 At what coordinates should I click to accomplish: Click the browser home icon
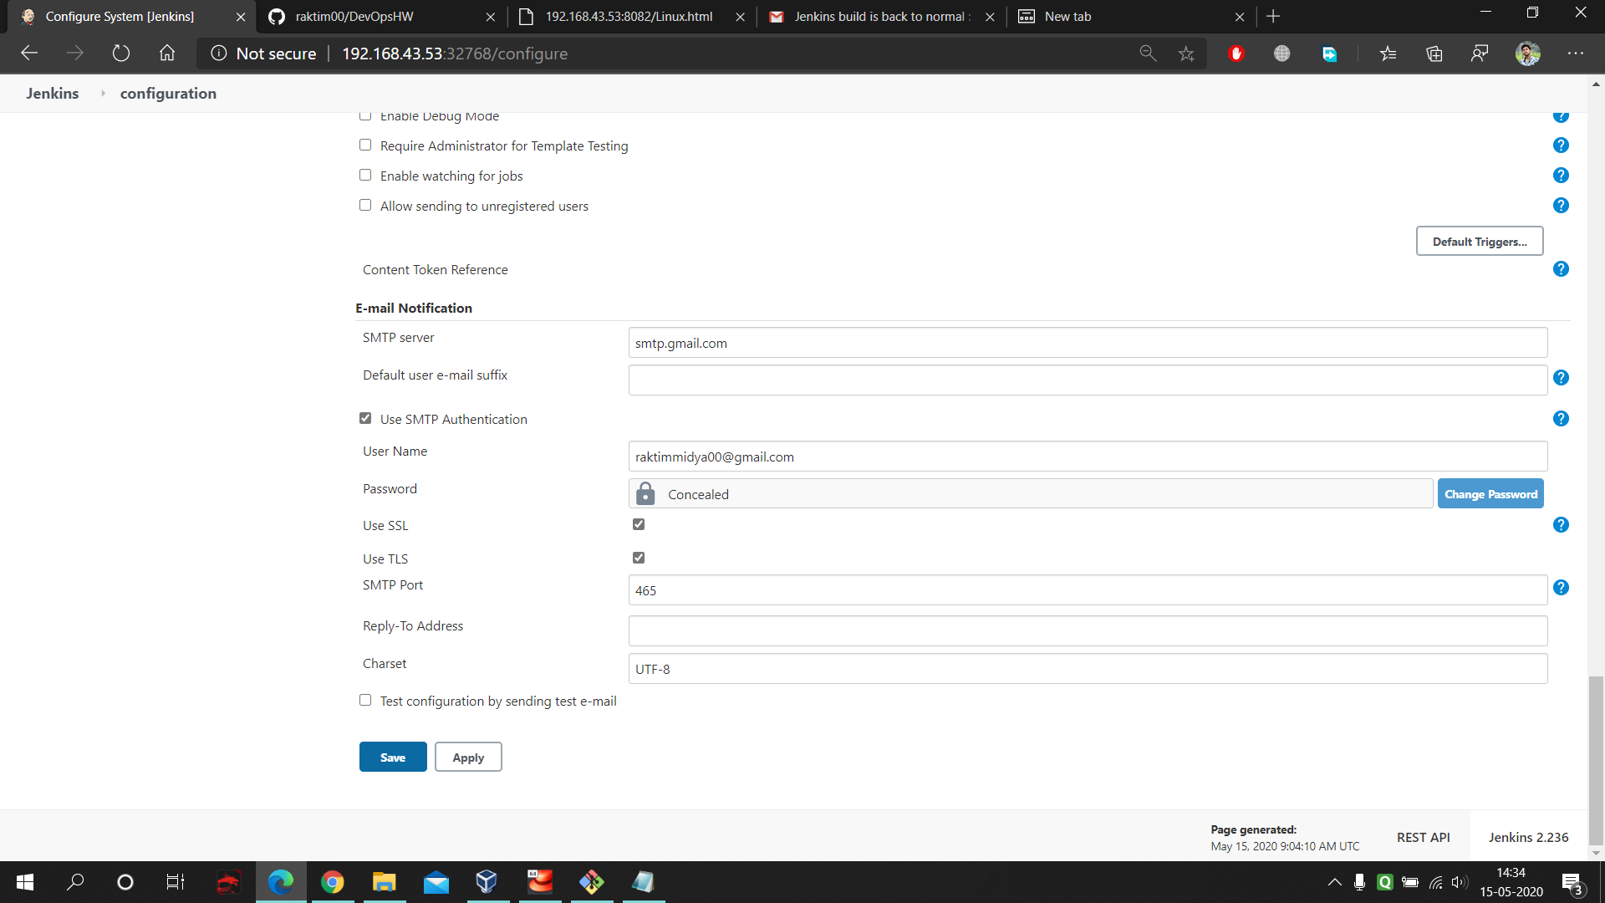167,54
